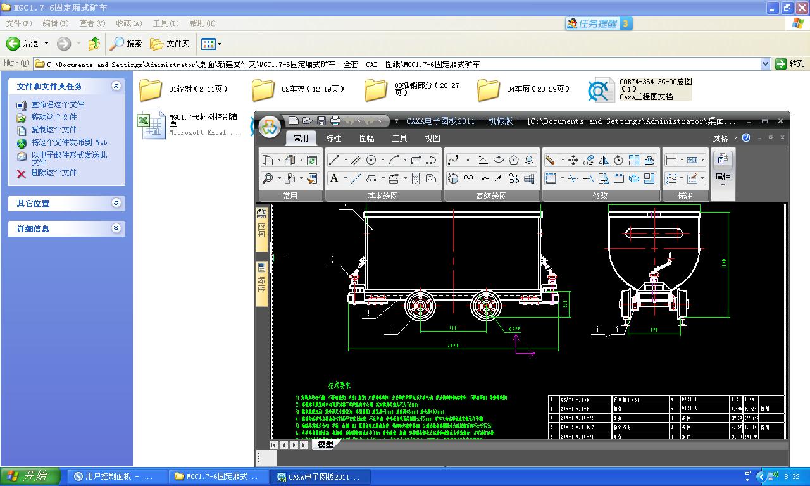The image size is (810, 486).
Task: Click the Mirror tool in 修改 panel
Action: pos(604,160)
